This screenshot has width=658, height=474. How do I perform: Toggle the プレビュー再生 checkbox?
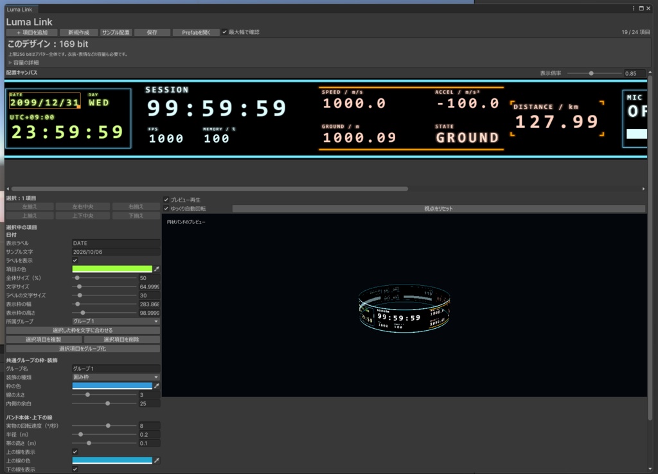point(166,200)
